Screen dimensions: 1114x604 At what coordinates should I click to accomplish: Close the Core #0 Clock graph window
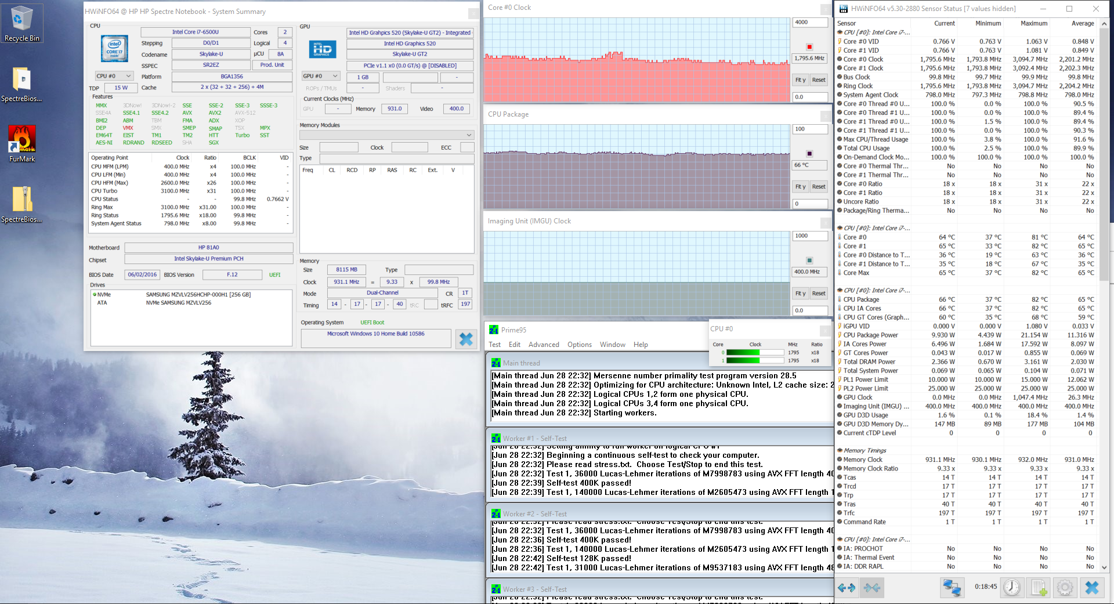(825, 9)
